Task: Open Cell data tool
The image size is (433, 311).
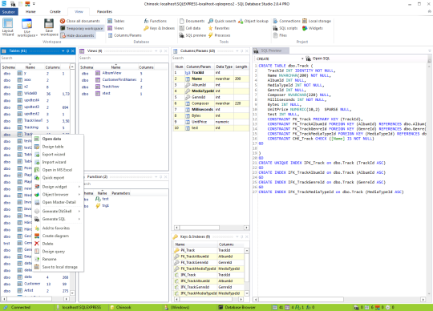Action: (x=190, y=28)
